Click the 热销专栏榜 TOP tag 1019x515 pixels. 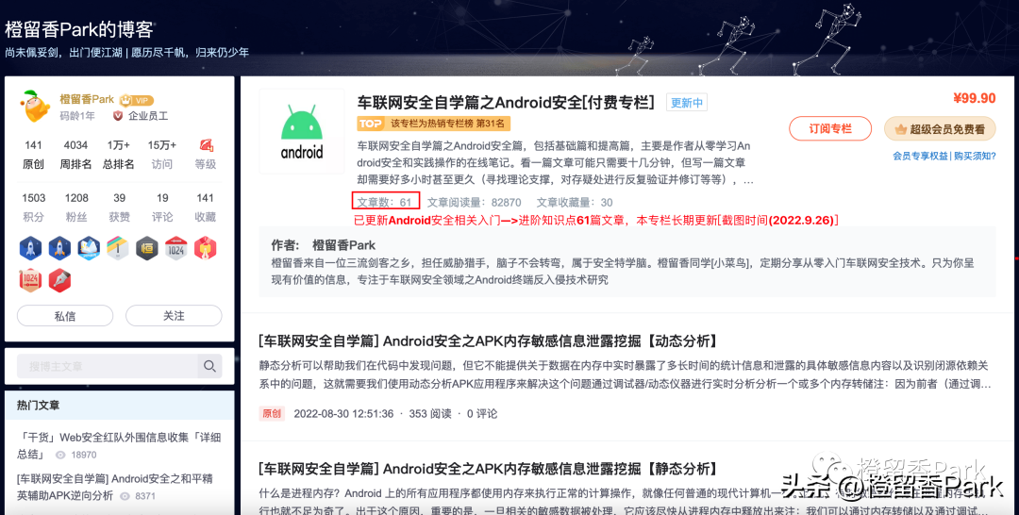click(x=433, y=124)
